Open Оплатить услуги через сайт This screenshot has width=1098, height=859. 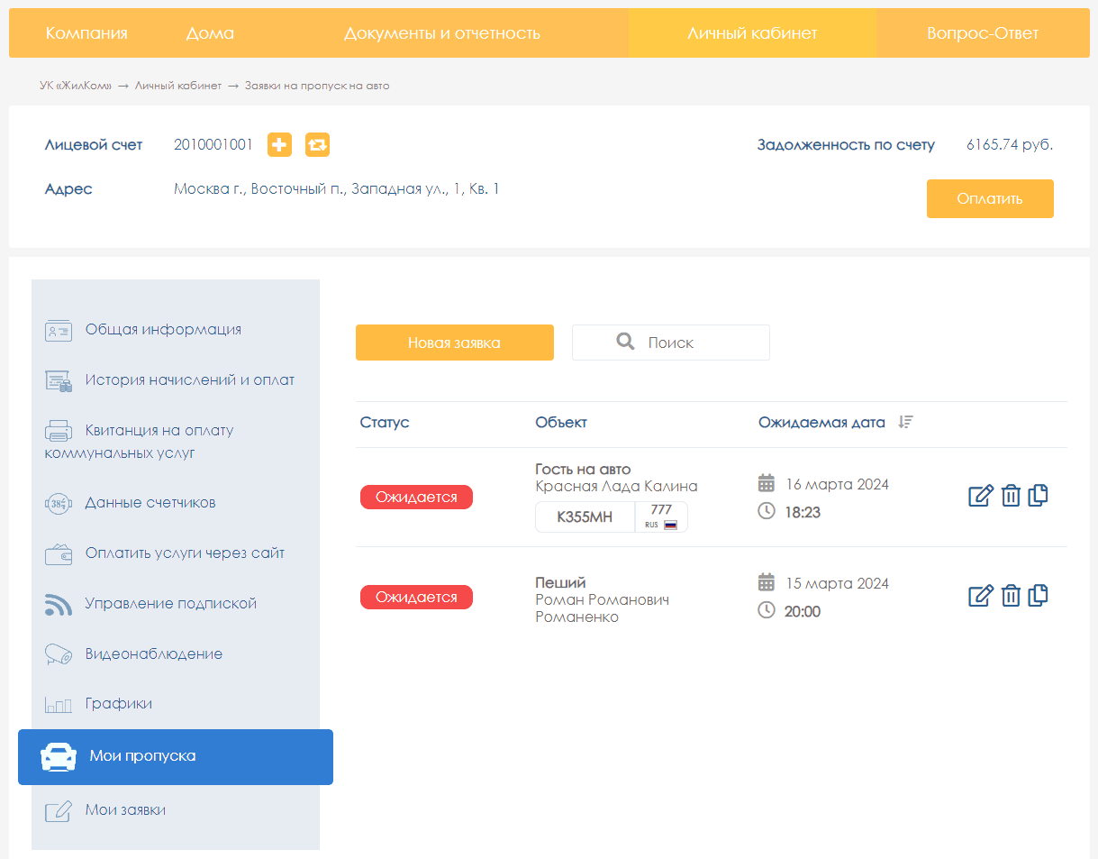coord(185,553)
